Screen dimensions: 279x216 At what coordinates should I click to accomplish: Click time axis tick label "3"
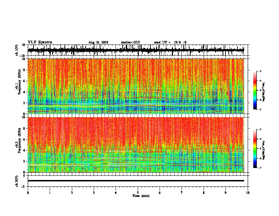[x=94, y=193]
